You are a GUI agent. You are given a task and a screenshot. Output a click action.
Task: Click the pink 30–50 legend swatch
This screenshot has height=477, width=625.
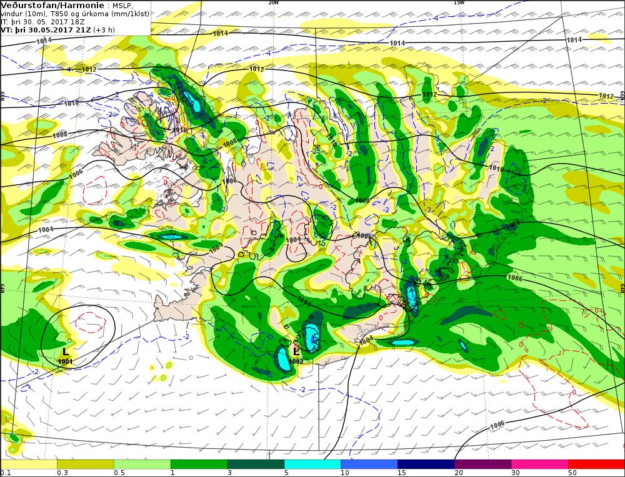point(540,465)
